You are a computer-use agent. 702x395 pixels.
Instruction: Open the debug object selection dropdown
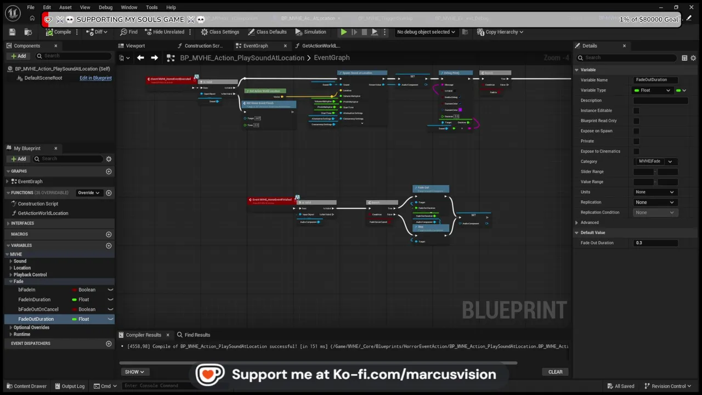[426, 32]
